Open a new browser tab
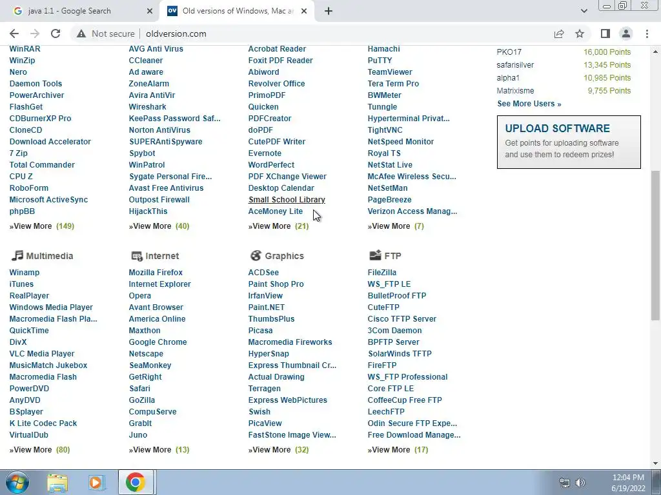661x495 pixels. 329,11
